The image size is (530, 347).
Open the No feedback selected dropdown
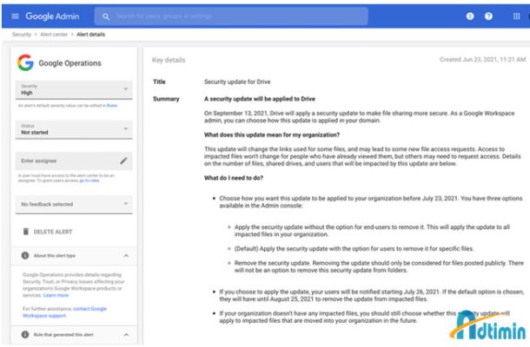tap(74, 204)
